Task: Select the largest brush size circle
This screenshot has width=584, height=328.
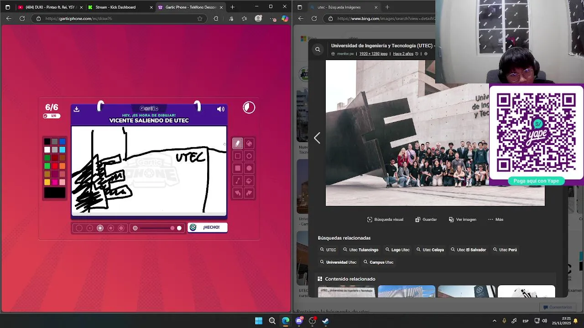Action: pos(121,228)
